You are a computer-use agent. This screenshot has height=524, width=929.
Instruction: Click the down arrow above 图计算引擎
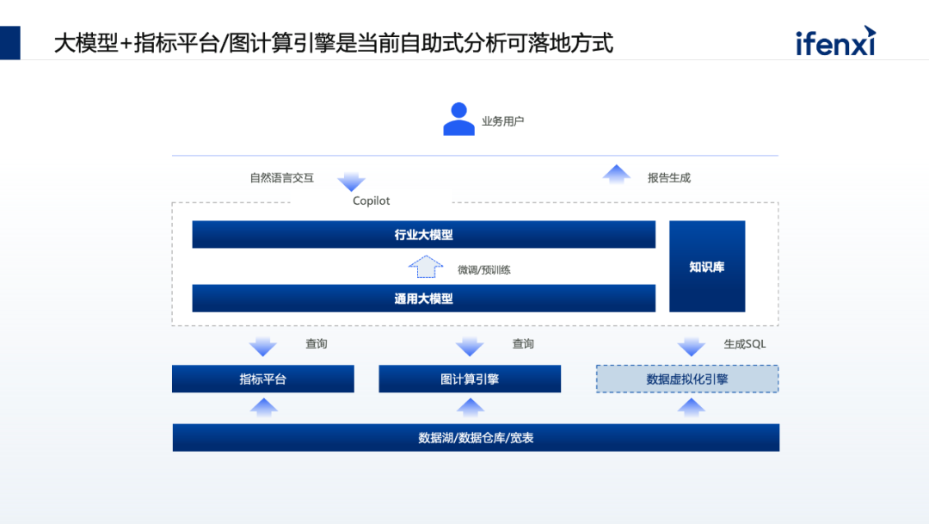[x=470, y=346]
